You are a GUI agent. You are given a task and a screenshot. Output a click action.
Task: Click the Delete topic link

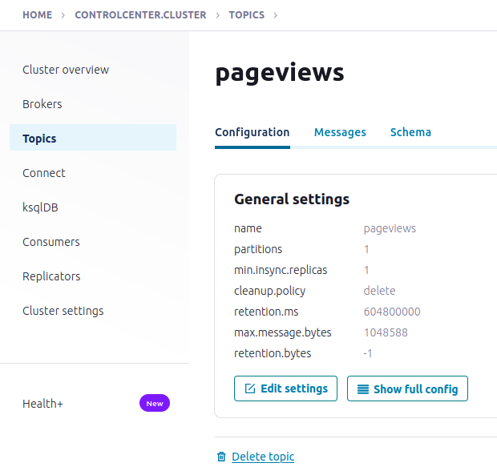263,457
